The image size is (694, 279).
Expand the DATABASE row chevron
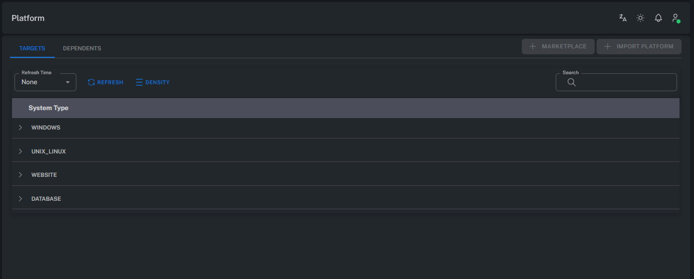20,199
